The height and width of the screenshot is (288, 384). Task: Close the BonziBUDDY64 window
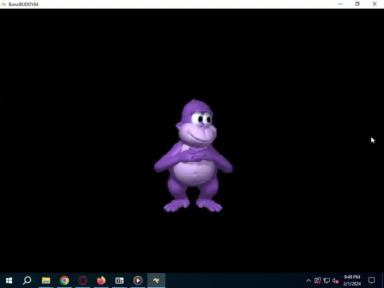tap(375, 4)
